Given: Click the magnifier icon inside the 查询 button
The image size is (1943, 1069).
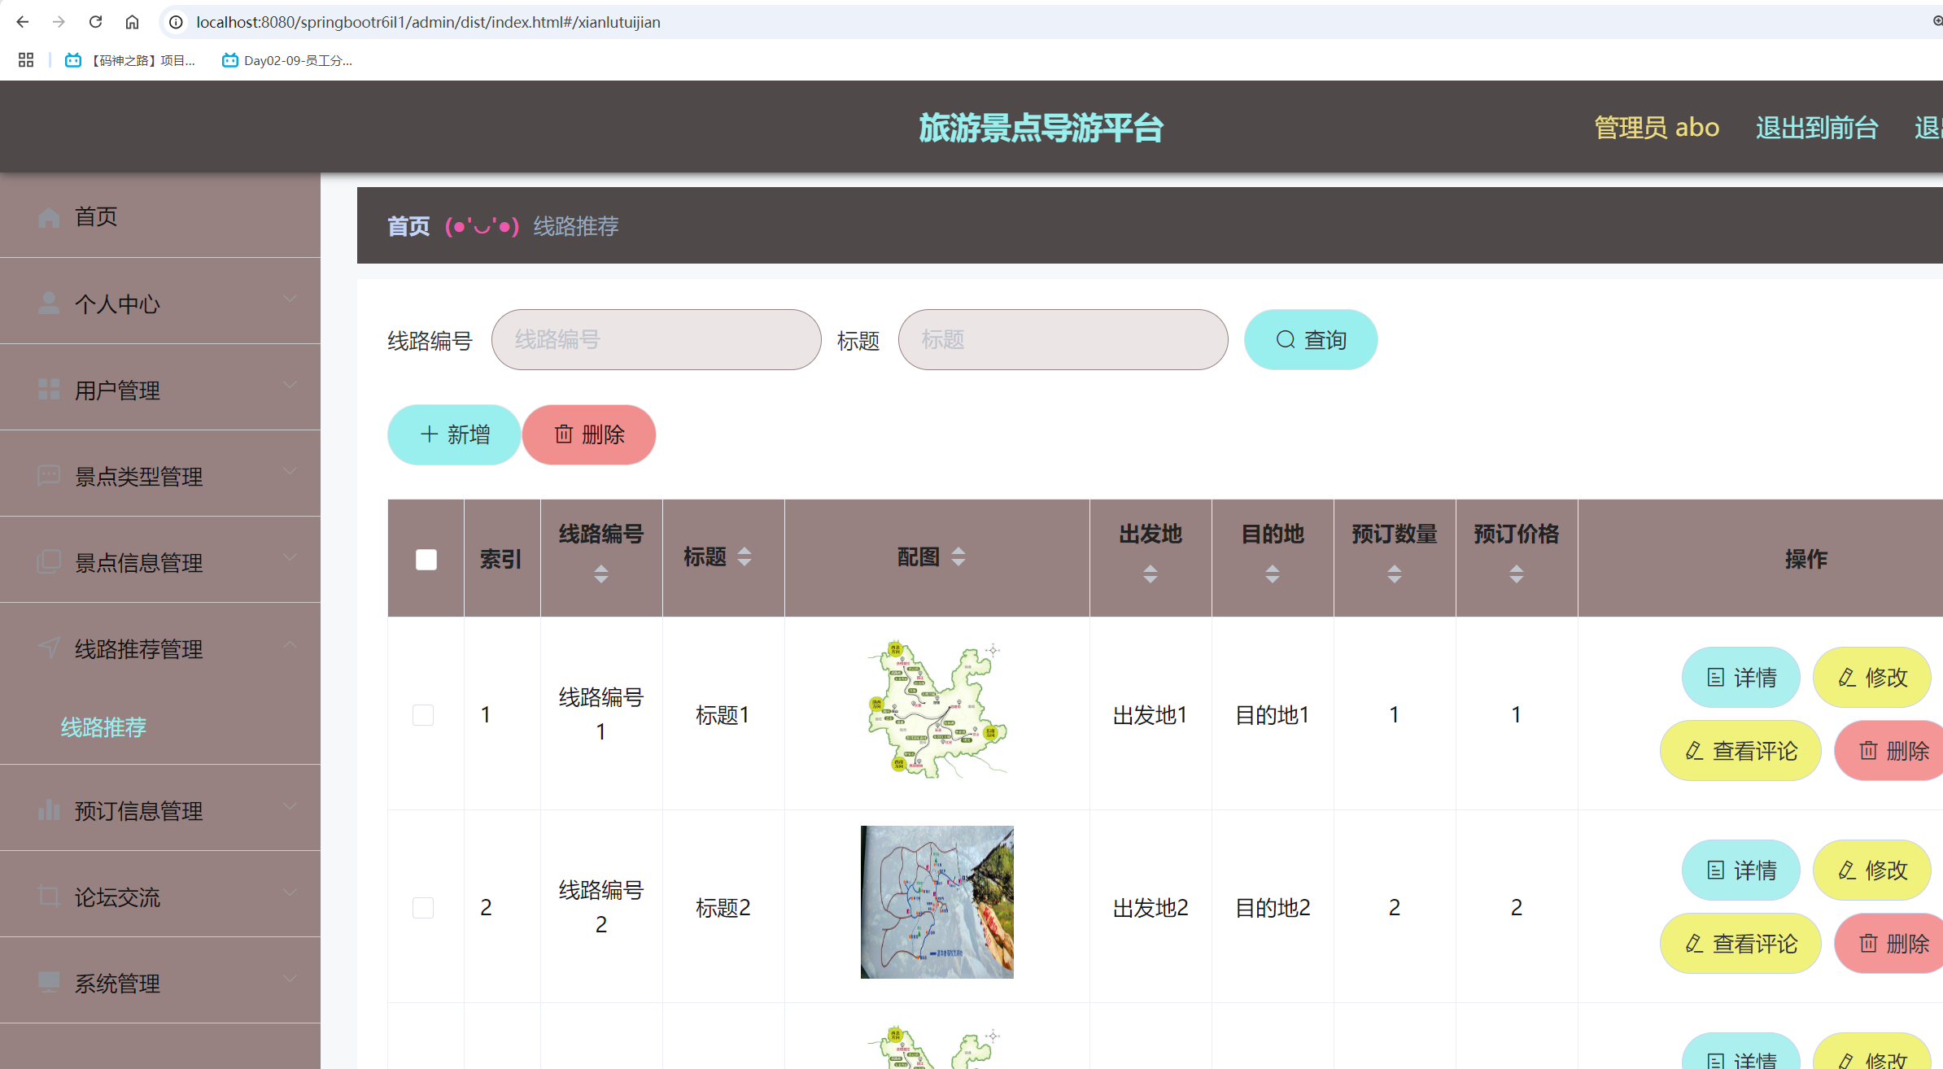Looking at the screenshot, I should pyautogui.click(x=1286, y=339).
